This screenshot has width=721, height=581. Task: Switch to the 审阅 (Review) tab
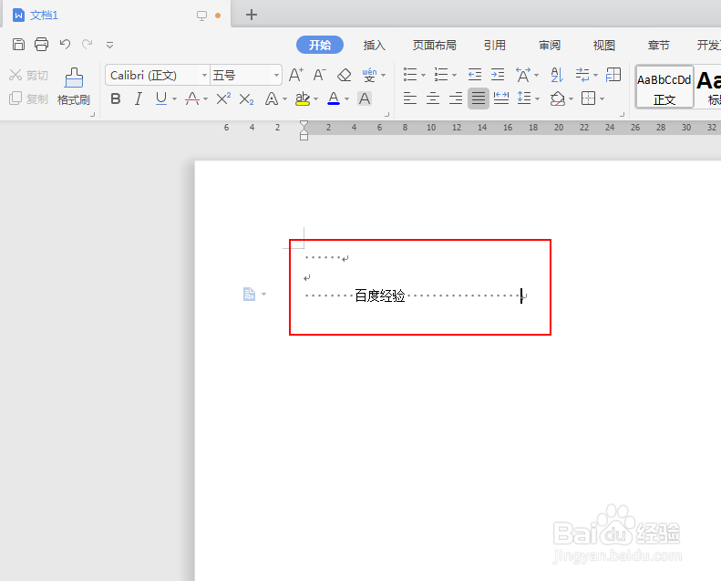pos(550,45)
